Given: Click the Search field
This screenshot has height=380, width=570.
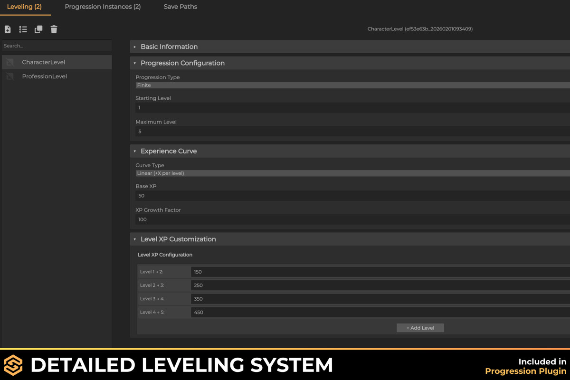Looking at the screenshot, I should coord(56,46).
